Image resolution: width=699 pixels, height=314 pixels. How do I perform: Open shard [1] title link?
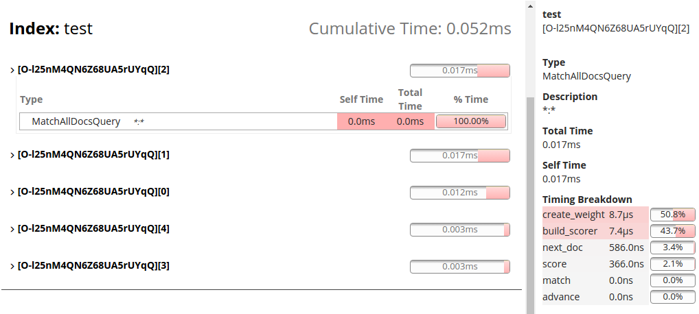click(x=93, y=154)
